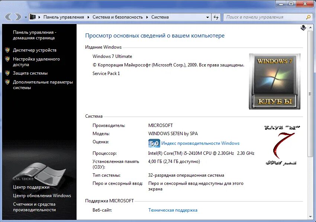Open recent pages dropdown next to navigation arrows
The height and width of the screenshot is (222, 316).
click(26, 17)
